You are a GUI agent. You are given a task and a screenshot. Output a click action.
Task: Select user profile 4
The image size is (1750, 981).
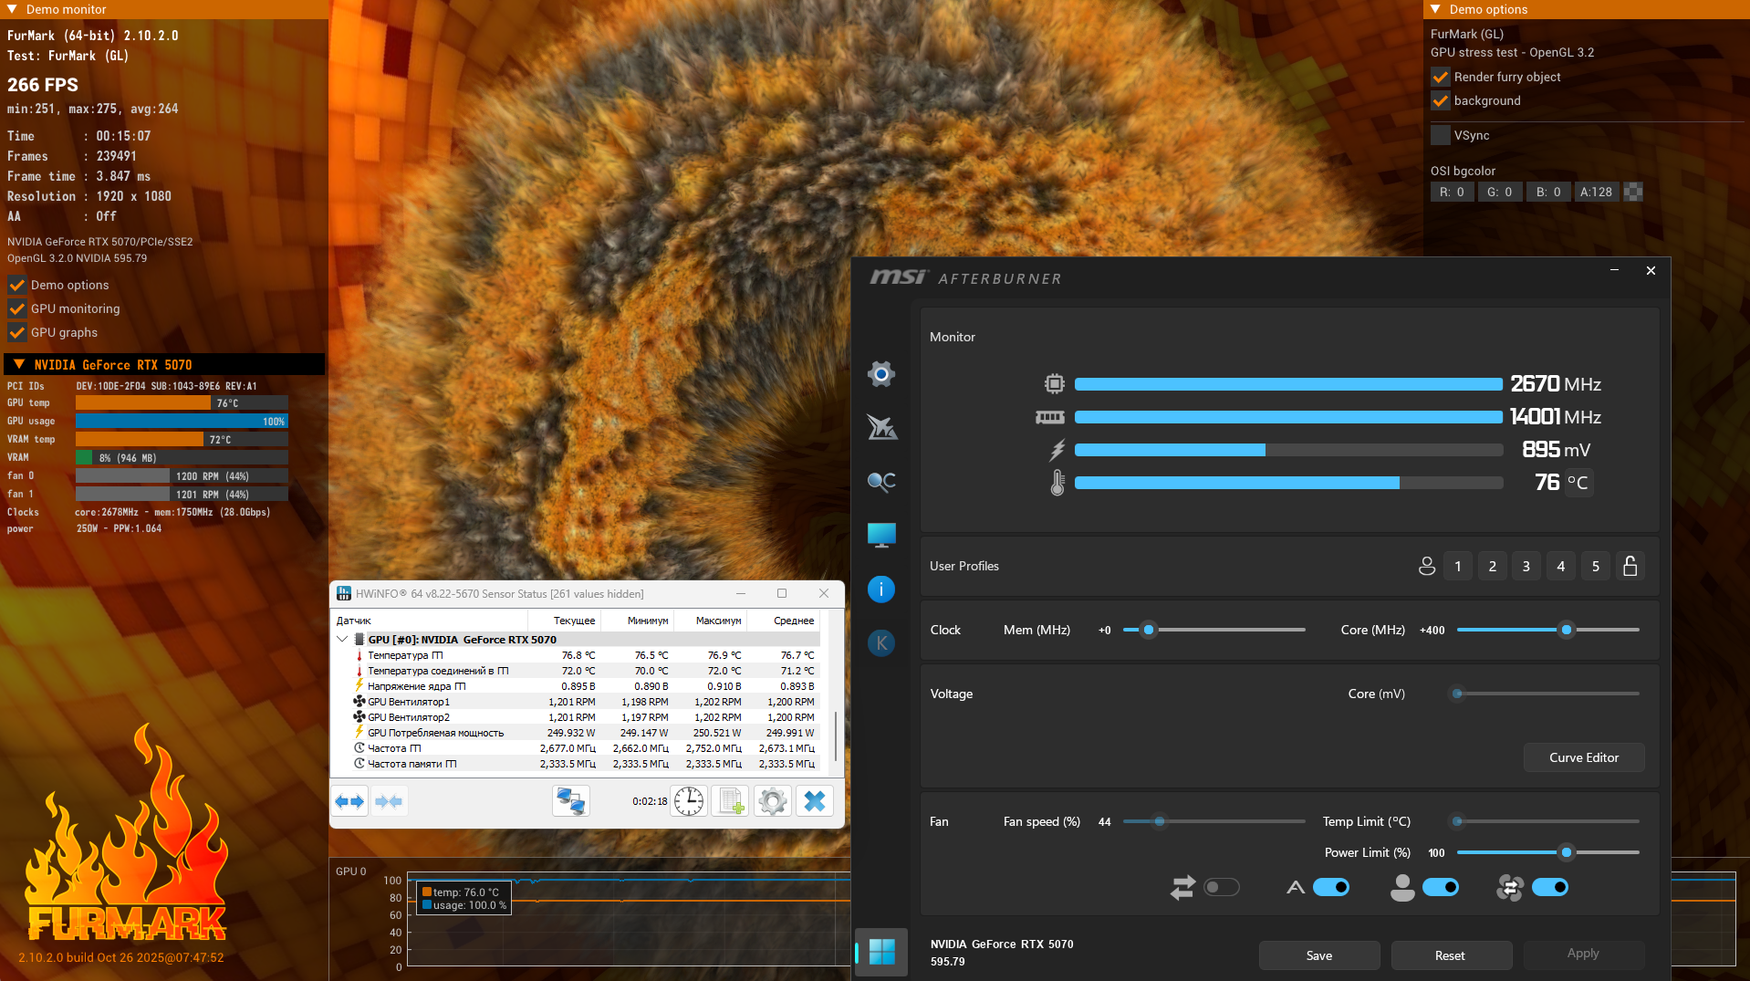click(1561, 566)
